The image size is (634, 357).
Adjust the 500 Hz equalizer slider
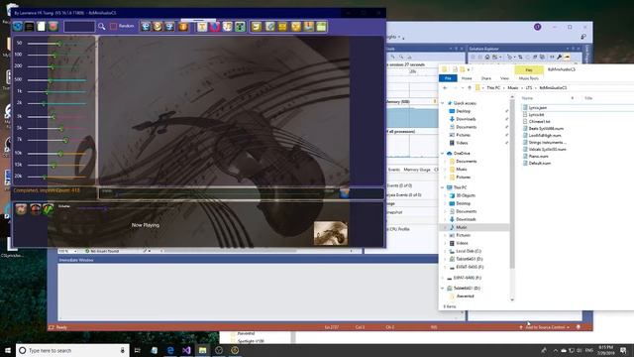click(56, 80)
